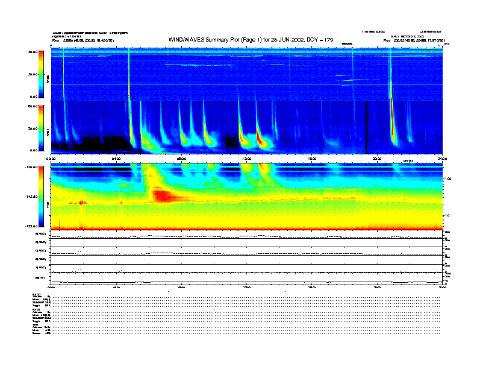Click the "-142.50" TNR scale label
The height and width of the screenshot is (369, 477).
[x=31, y=197]
